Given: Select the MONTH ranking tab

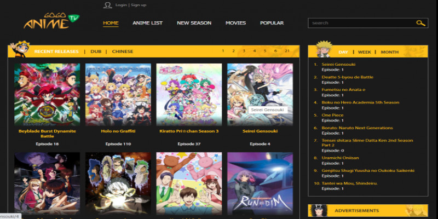Looking at the screenshot, I should click(390, 52).
